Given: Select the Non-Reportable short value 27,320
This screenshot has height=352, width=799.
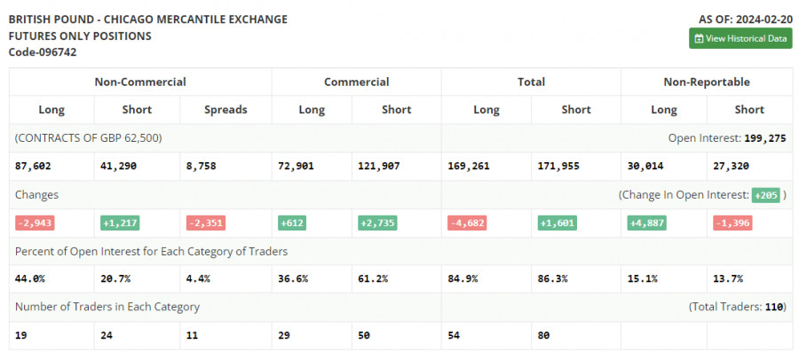Looking at the screenshot, I should click(732, 166).
